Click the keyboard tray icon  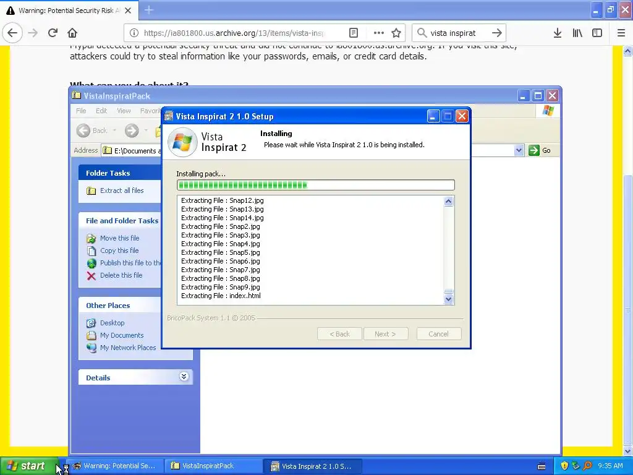542,466
